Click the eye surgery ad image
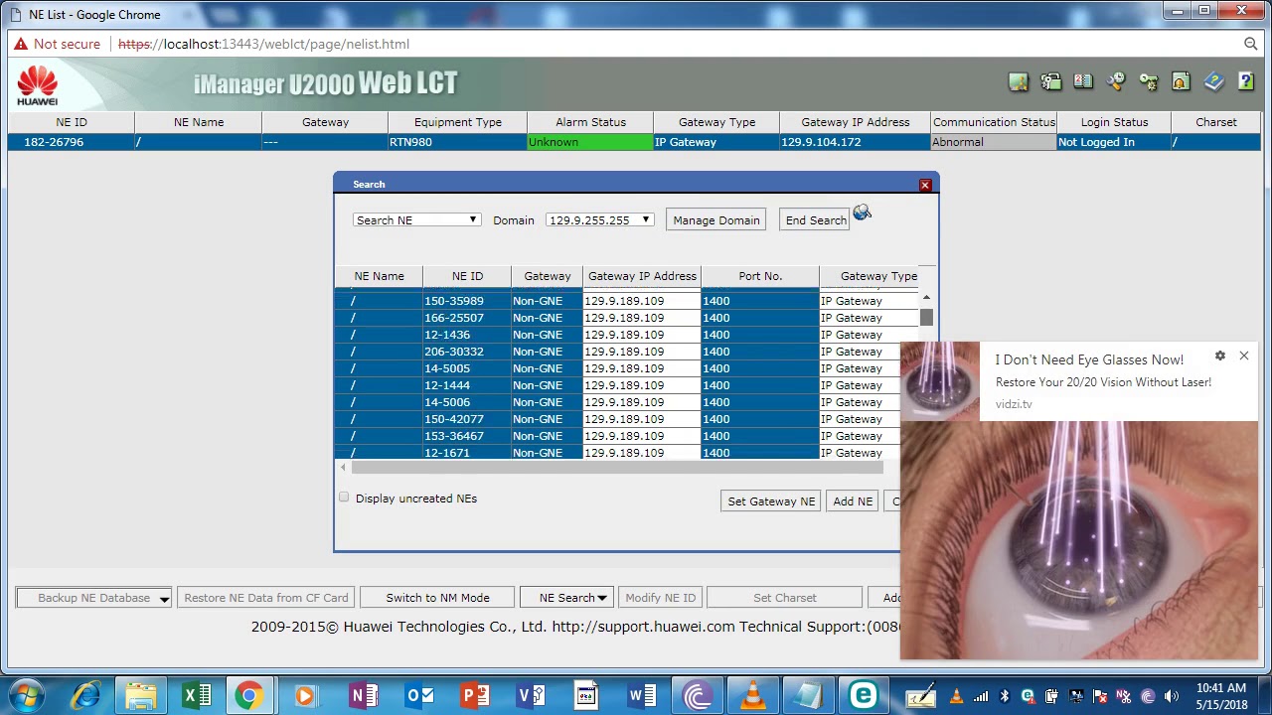 (x=1079, y=540)
